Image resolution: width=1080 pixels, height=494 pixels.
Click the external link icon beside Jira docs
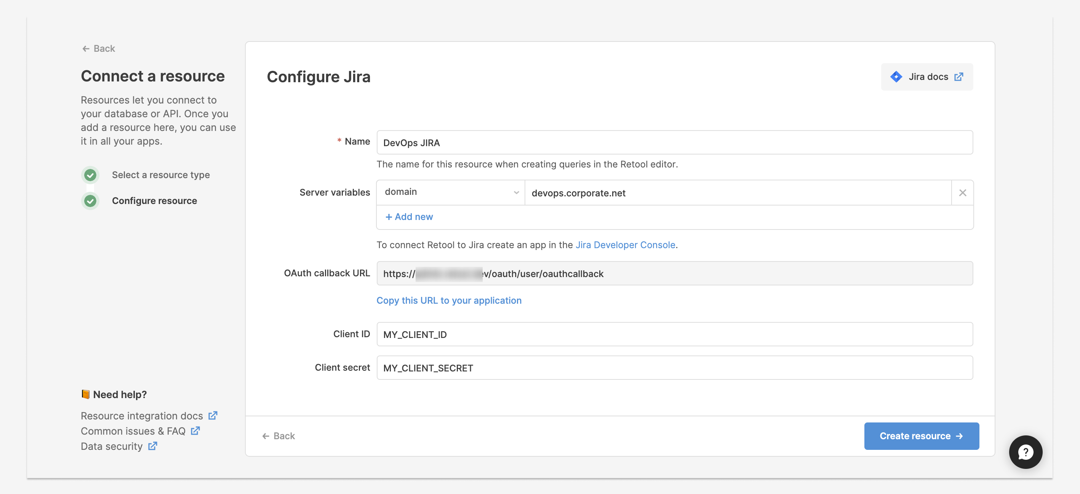pyautogui.click(x=959, y=76)
